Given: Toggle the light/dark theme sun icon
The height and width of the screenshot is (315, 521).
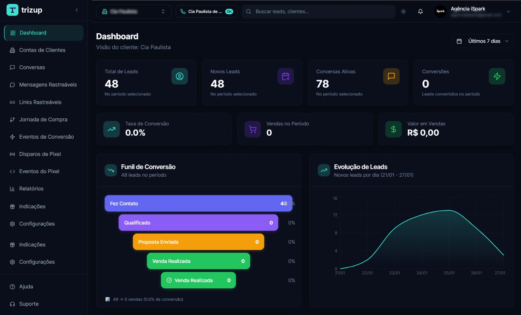Looking at the screenshot, I should tap(403, 11).
